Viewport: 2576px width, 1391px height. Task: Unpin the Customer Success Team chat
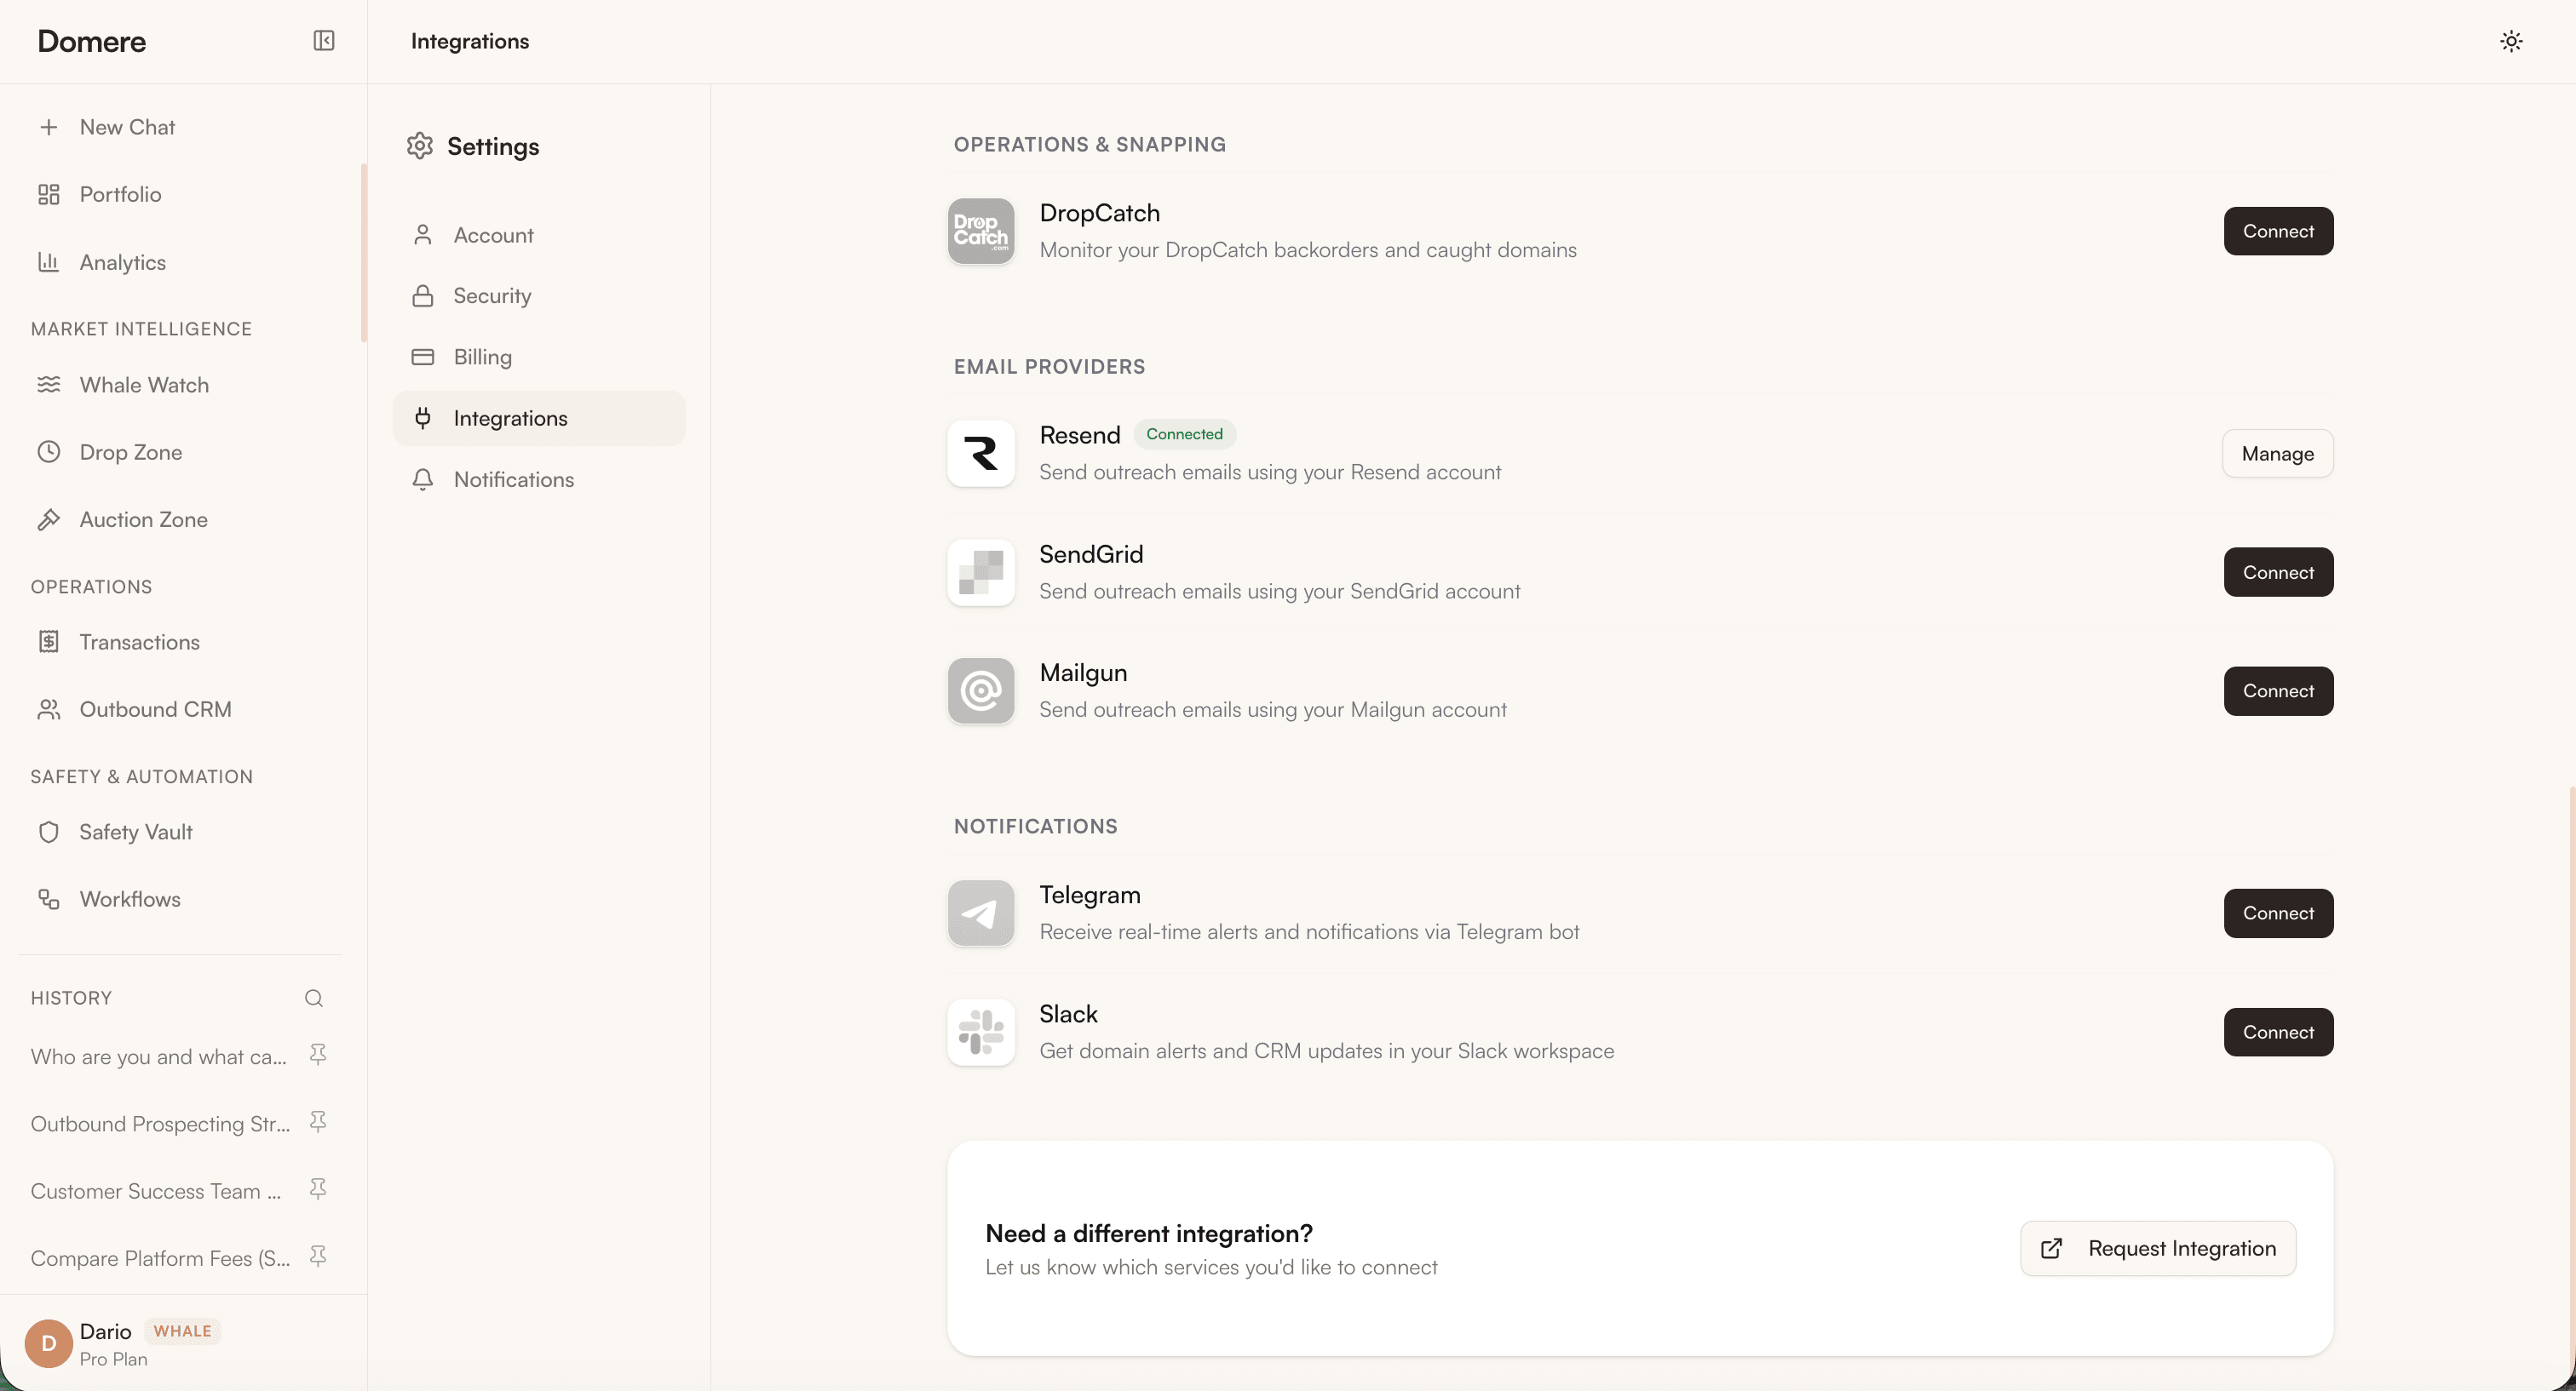click(317, 1188)
